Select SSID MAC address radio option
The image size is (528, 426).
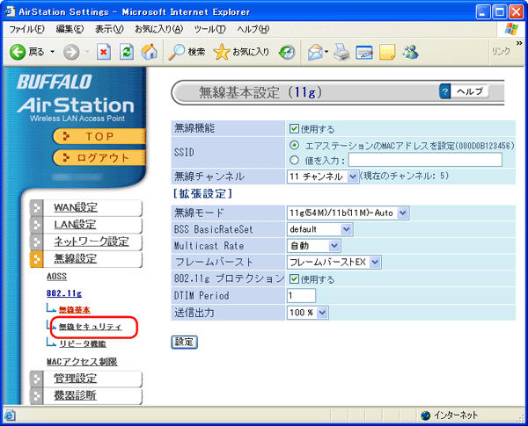point(294,145)
